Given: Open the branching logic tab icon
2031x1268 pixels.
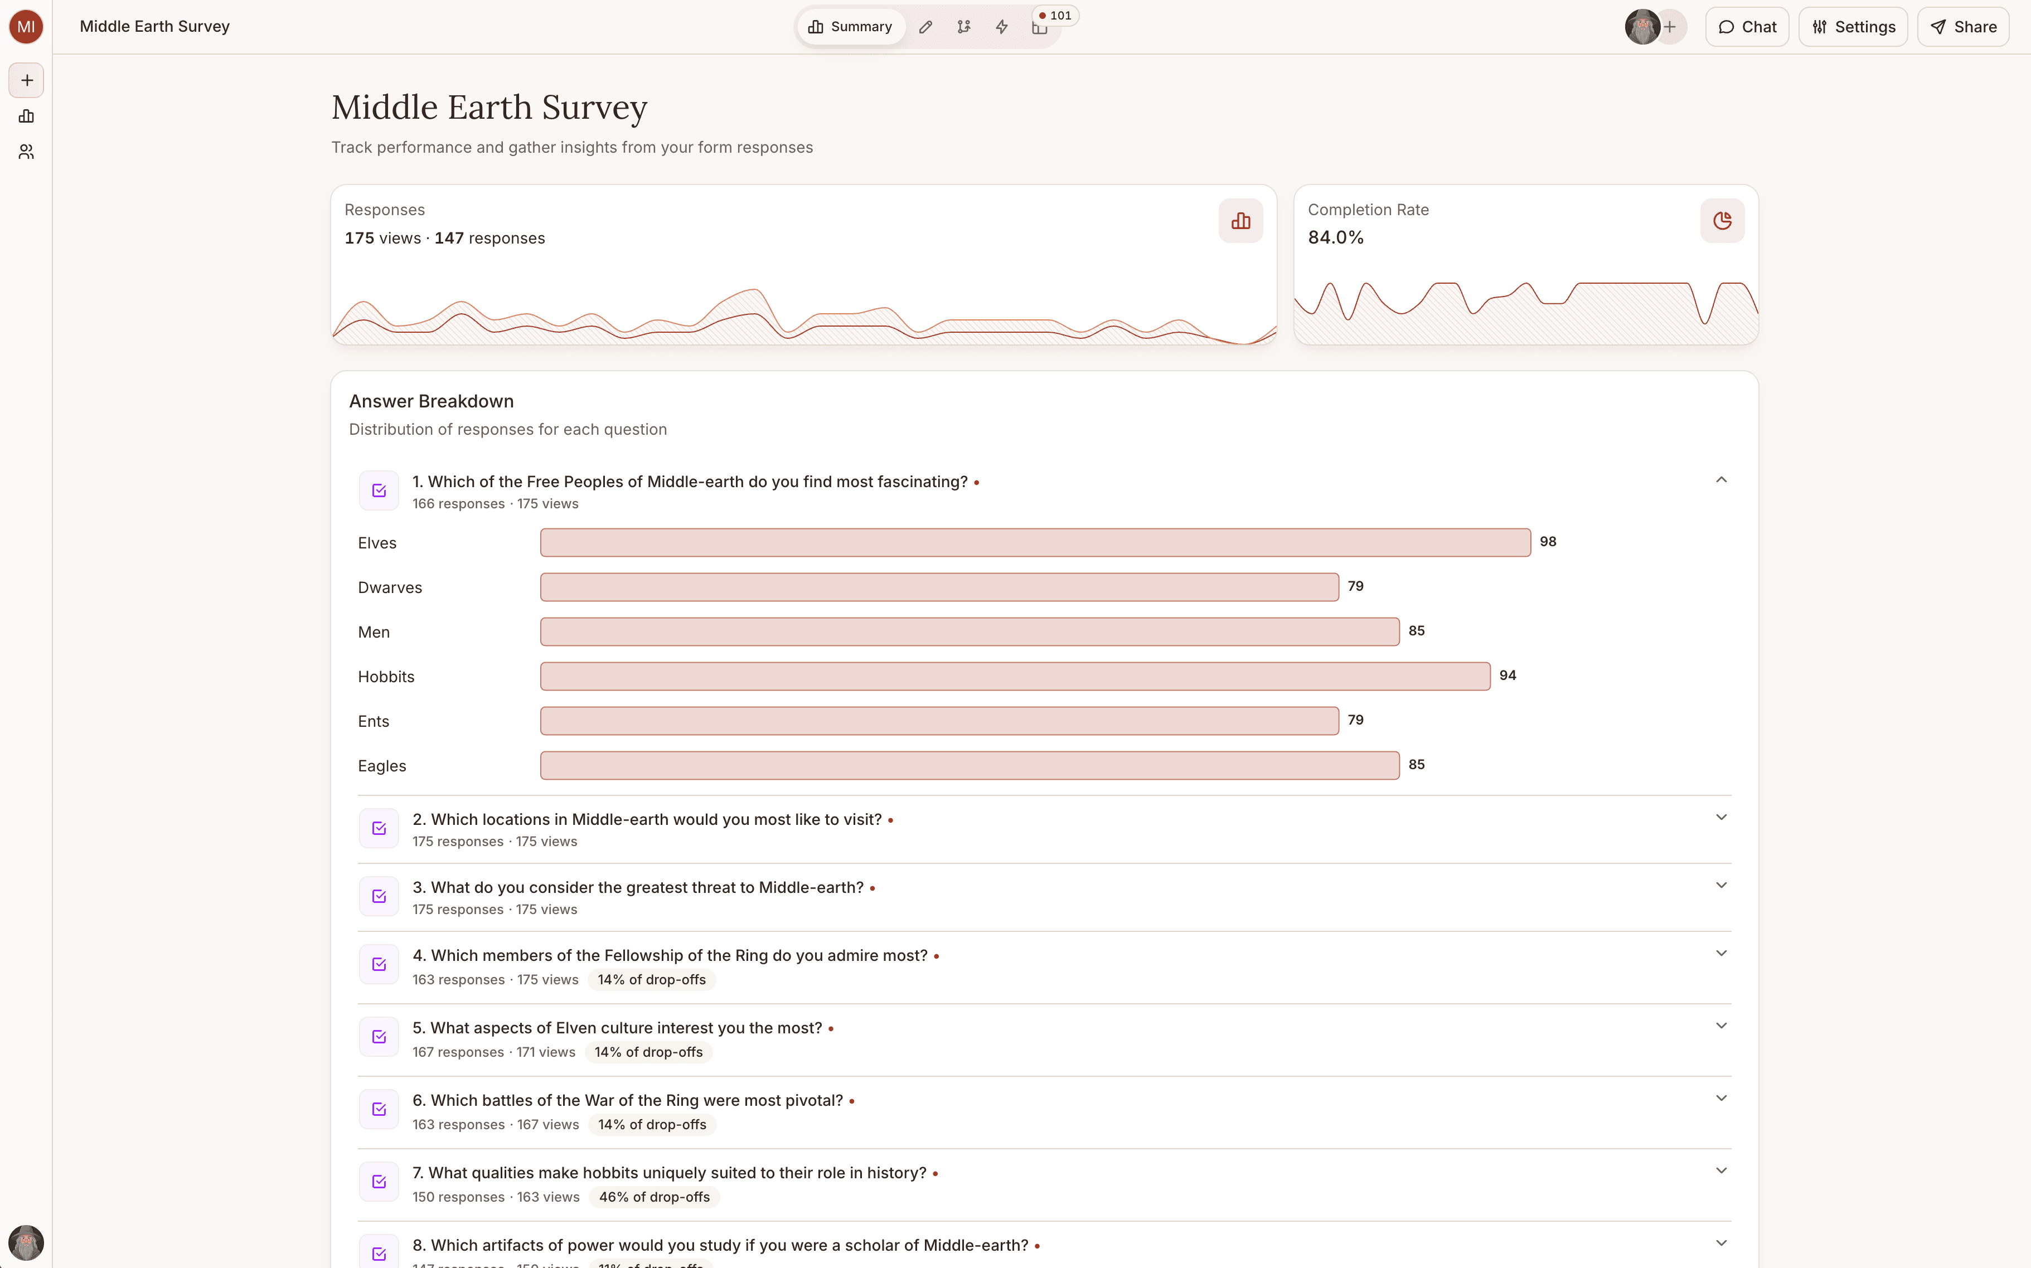Looking at the screenshot, I should 963,27.
